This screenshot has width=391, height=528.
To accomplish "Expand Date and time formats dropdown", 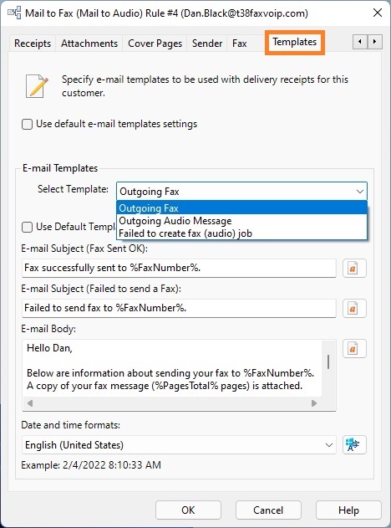I will pos(329,445).
